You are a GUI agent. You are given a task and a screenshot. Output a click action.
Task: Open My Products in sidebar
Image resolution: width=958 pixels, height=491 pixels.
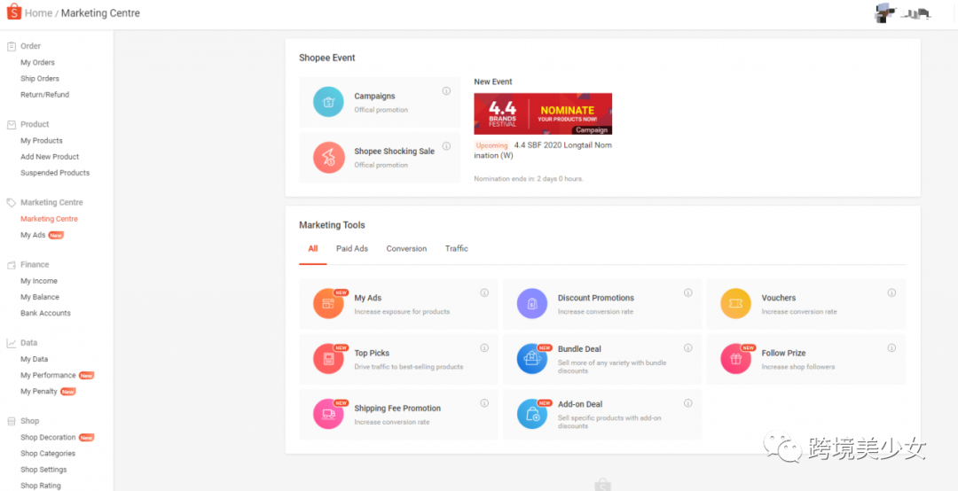coord(42,140)
